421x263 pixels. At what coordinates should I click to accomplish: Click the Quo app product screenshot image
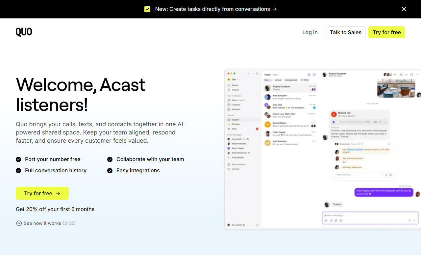click(x=323, y=149)
